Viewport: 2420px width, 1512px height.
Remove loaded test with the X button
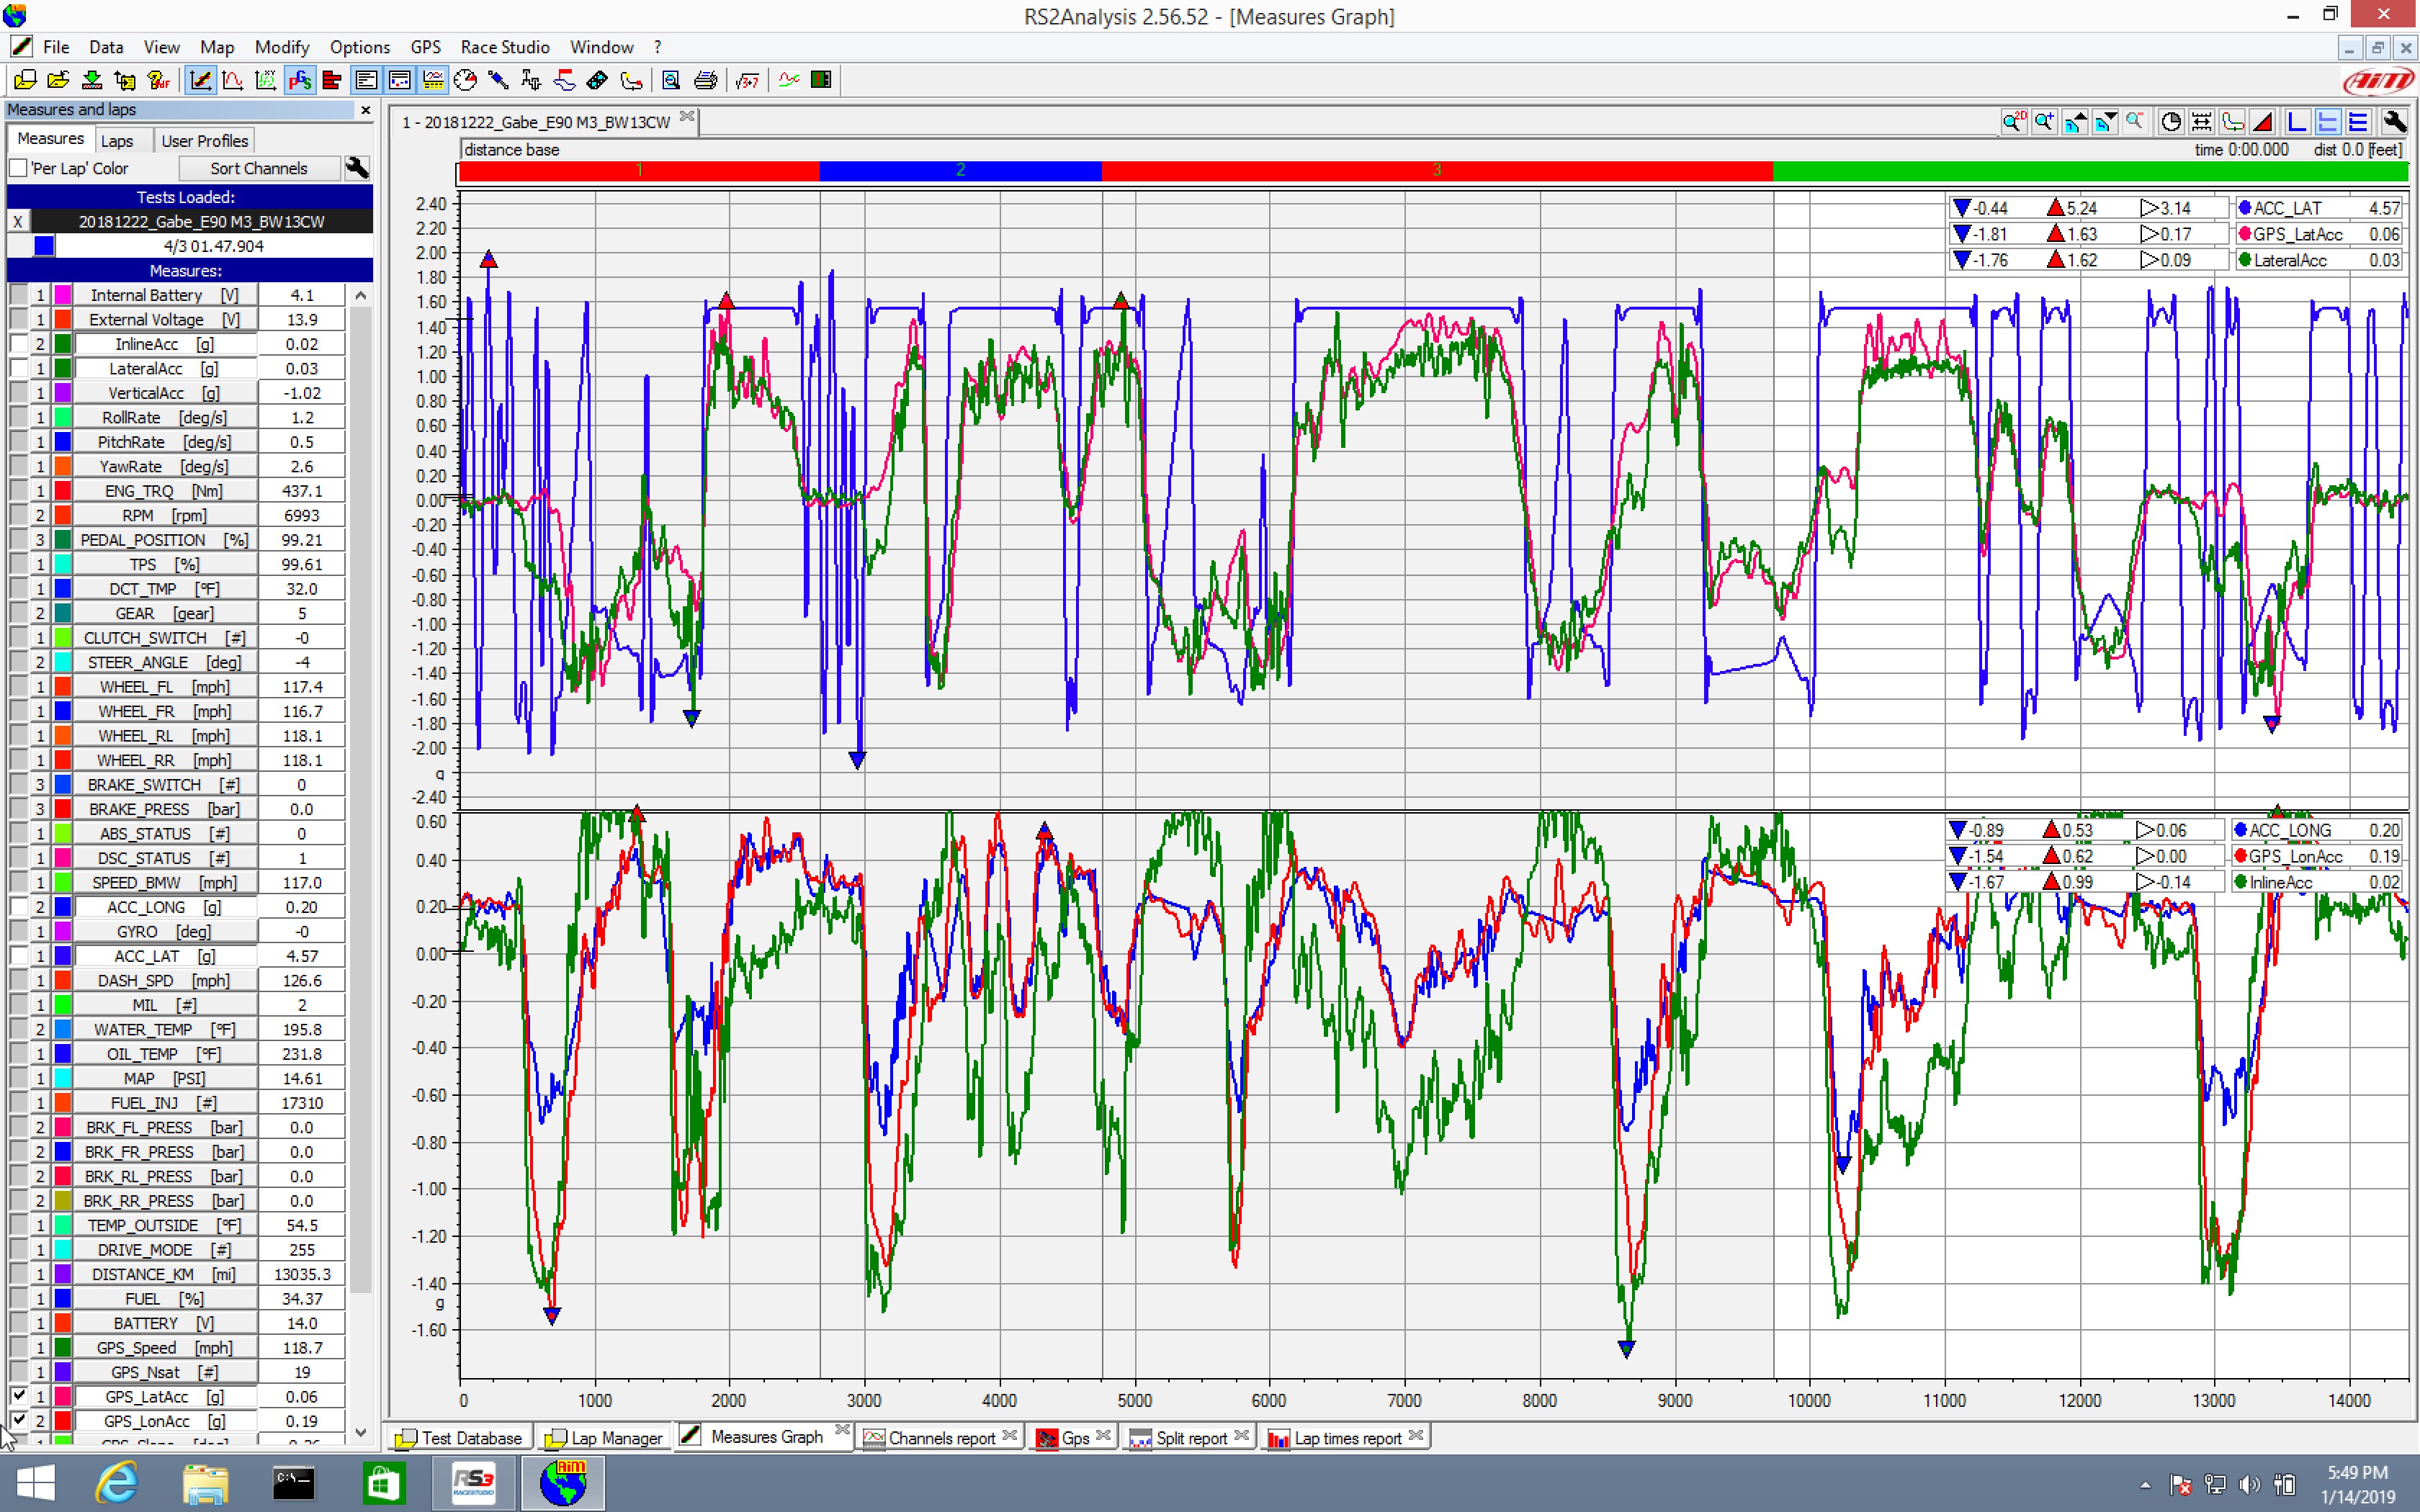click(18, 221)
